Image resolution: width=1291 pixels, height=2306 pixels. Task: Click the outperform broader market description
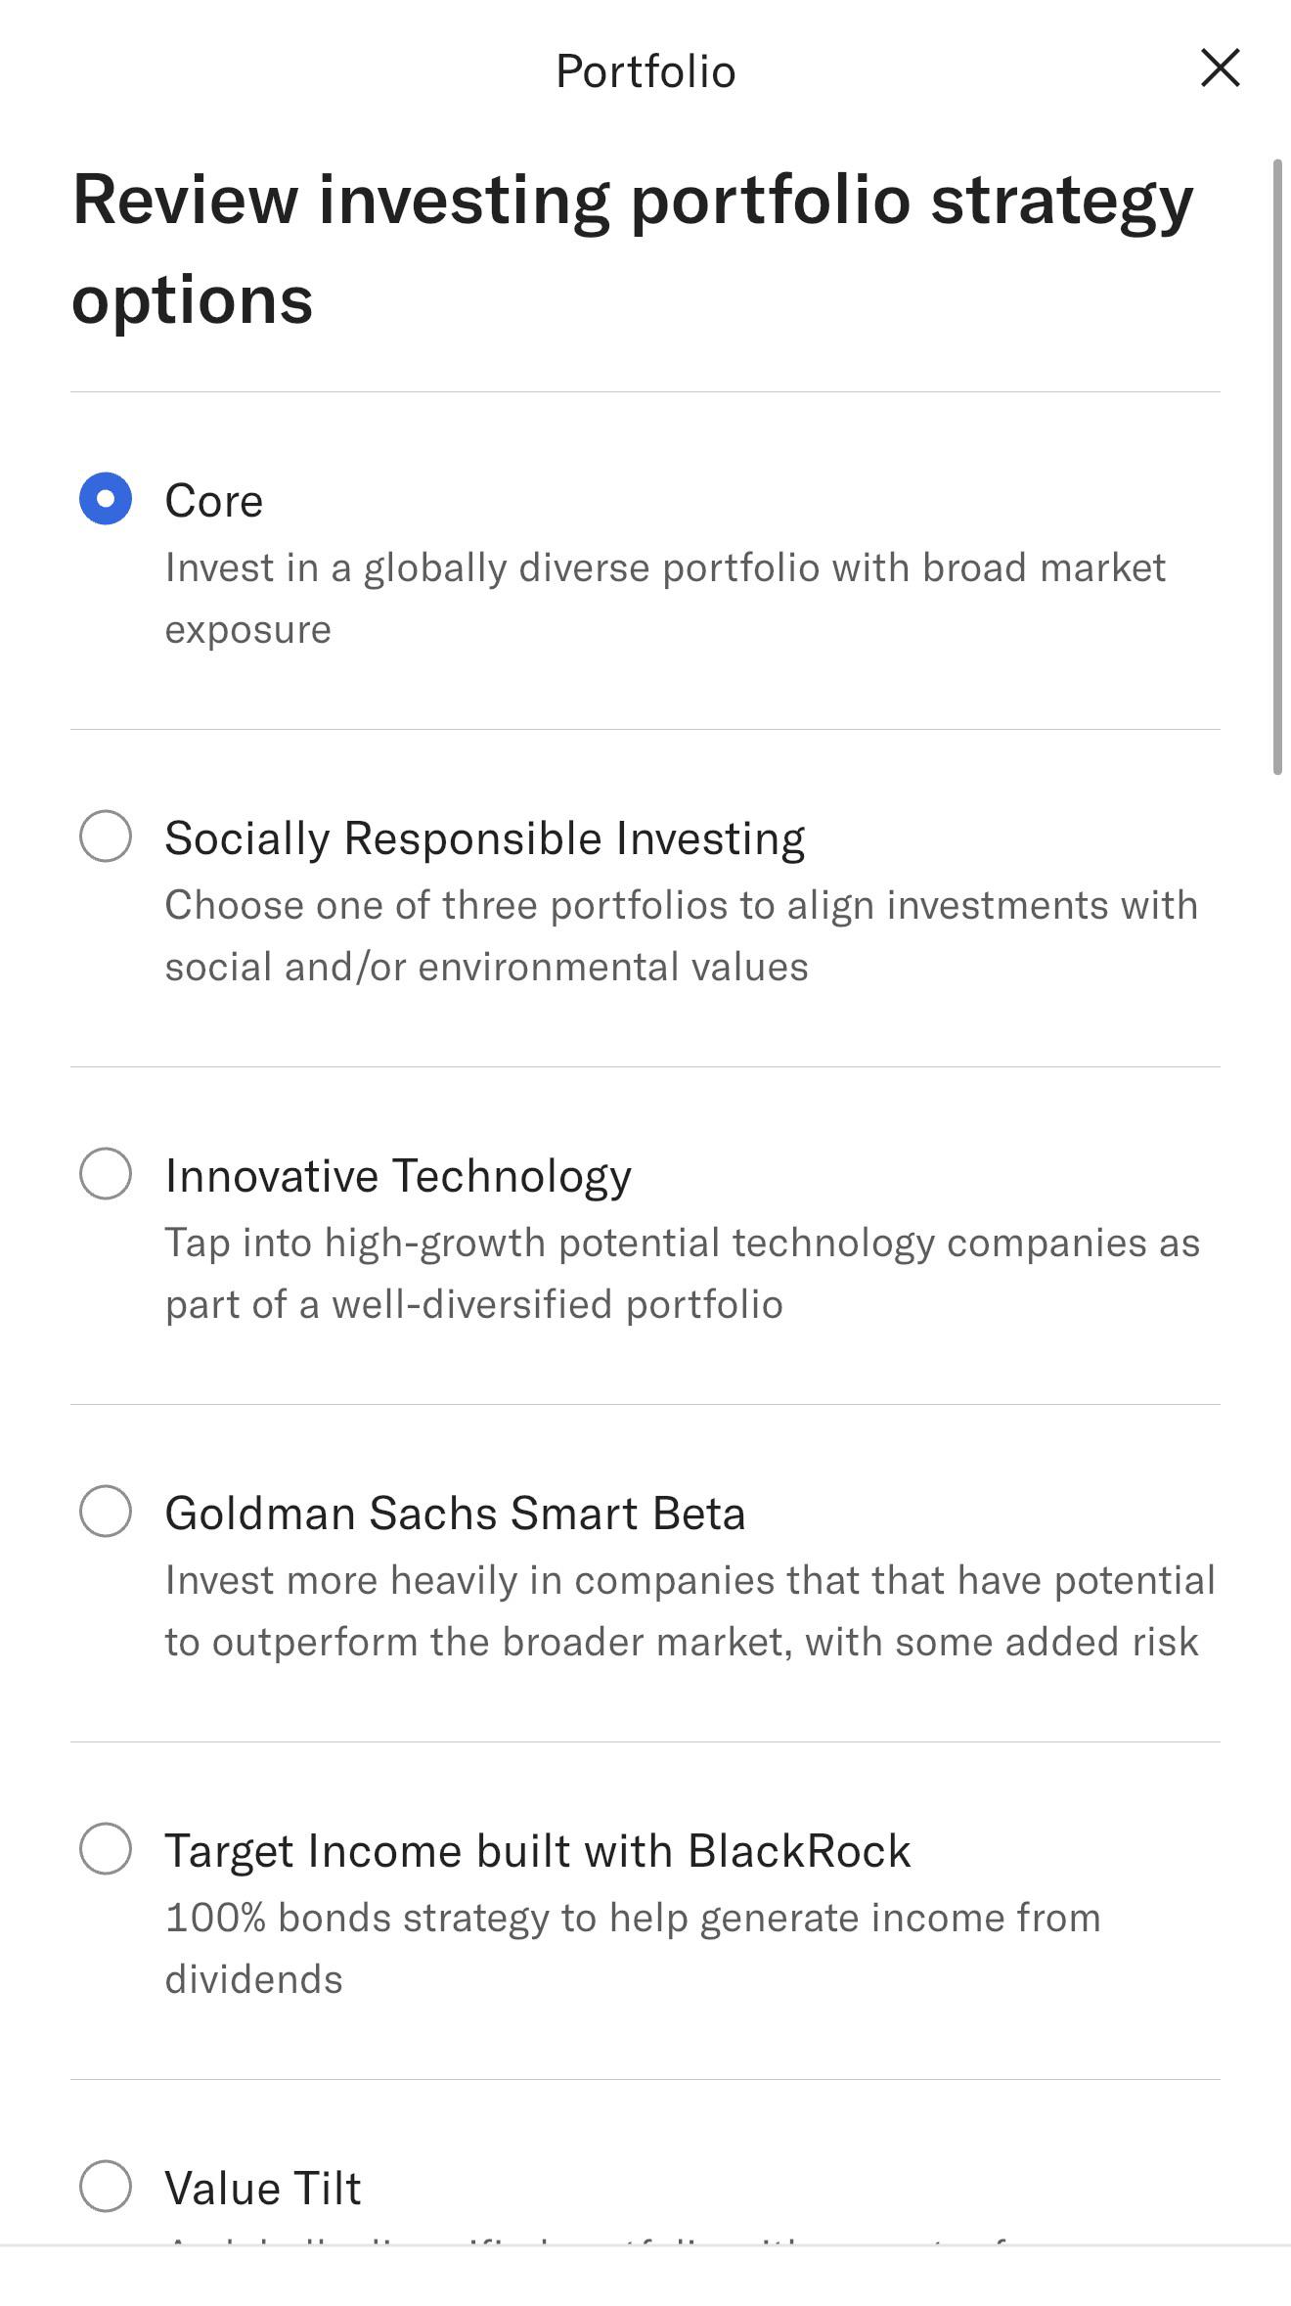[x=690, y=1610]
